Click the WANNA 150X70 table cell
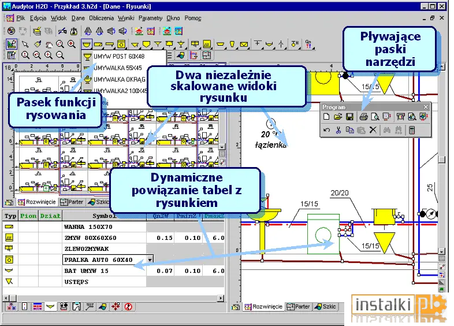 click(104, 227)
